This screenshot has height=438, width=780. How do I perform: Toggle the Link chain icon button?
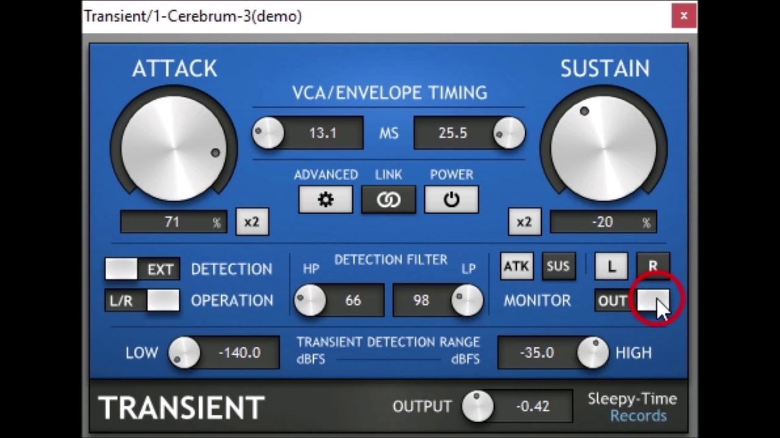click(x=388, y=200)
